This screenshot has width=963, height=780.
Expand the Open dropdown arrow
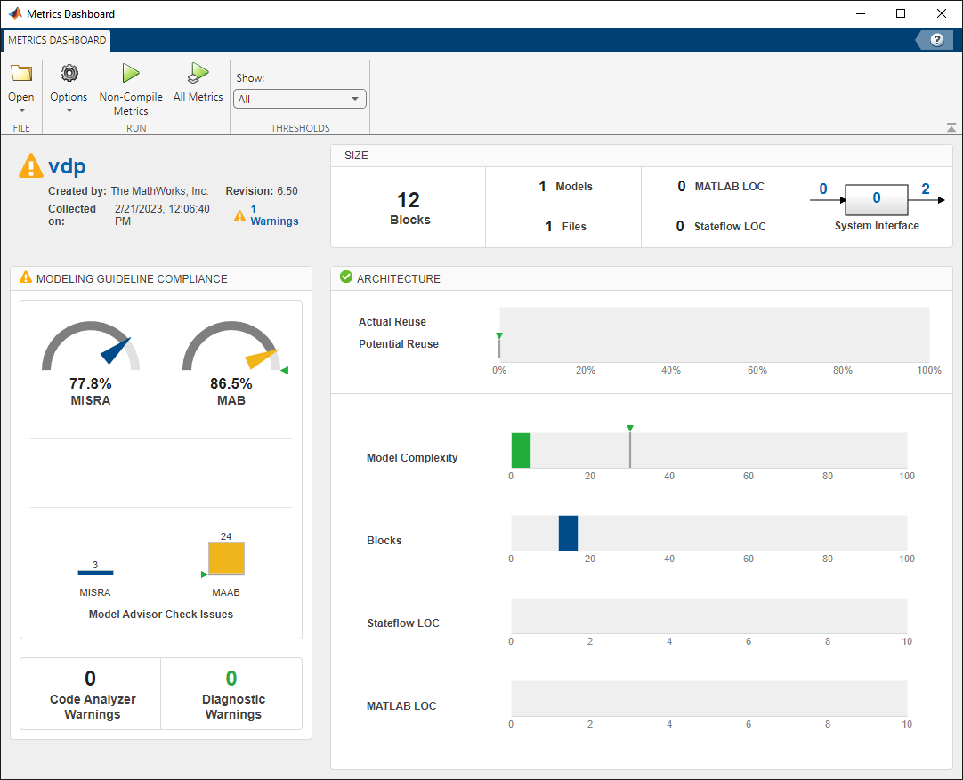pos(21,110)
